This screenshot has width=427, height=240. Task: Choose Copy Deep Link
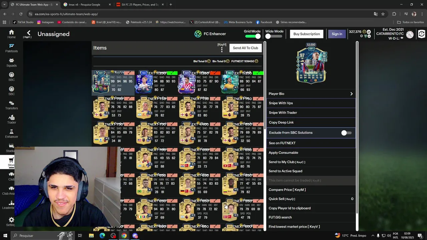[311, 122]
